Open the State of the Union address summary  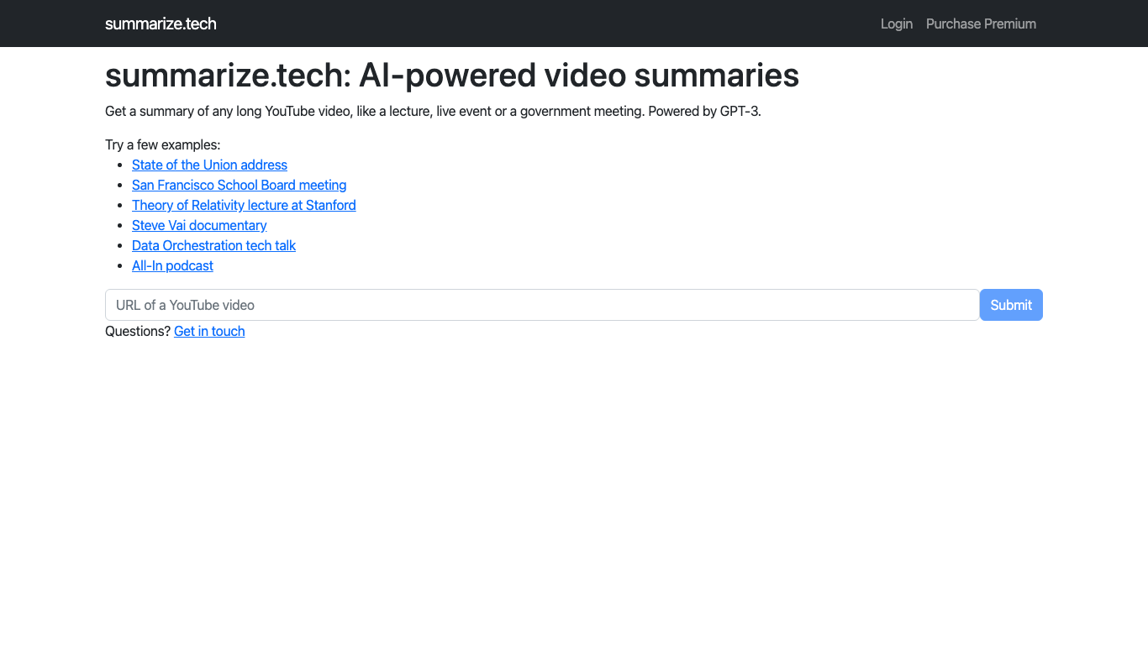pos(209,165)
